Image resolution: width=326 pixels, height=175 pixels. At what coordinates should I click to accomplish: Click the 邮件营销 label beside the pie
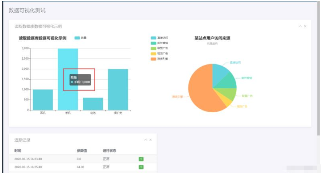(246, 78)
